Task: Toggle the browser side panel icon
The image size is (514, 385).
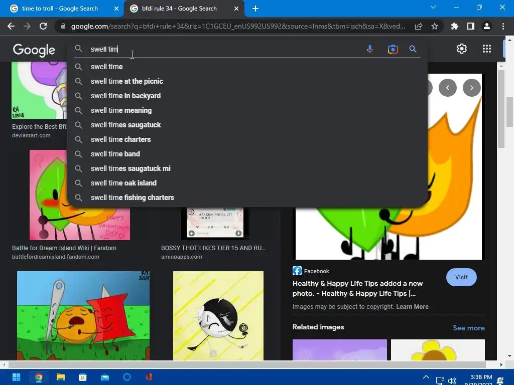Action: click(x=471, y=26)
